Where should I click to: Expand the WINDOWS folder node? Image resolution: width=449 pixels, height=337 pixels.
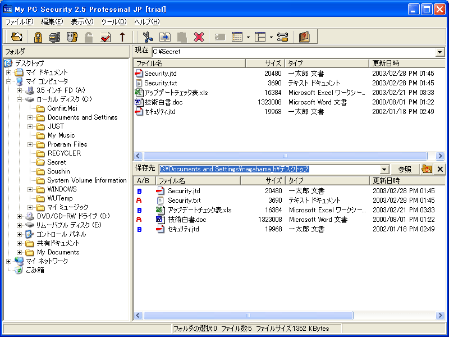pyautogui.click(x=30, y=189)
